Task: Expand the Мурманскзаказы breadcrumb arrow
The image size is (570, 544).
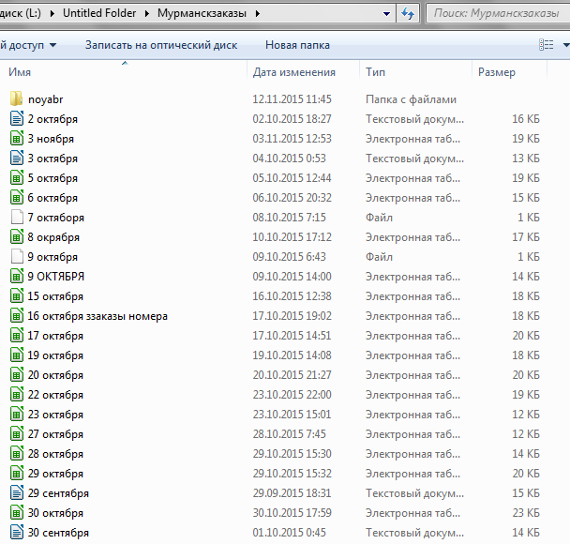Action: (x=258, y=14)
